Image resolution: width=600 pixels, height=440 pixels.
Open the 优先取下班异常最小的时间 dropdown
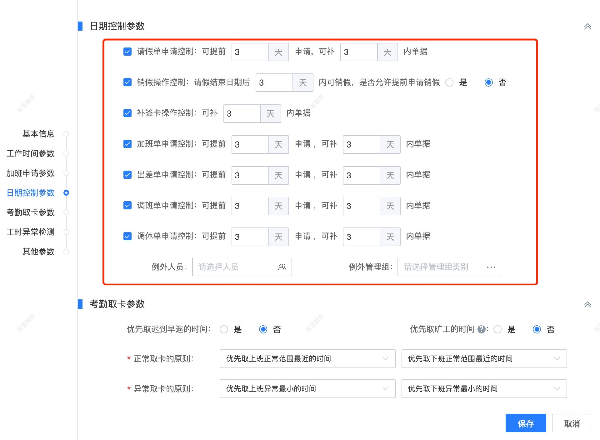coord(484,389)
